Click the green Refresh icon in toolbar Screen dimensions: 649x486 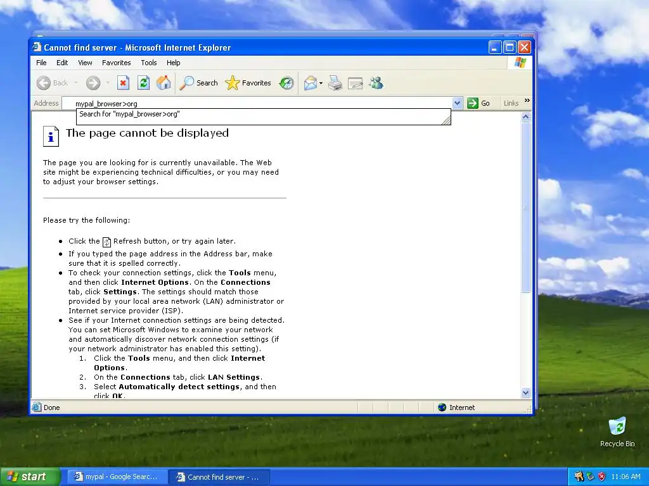143,83
